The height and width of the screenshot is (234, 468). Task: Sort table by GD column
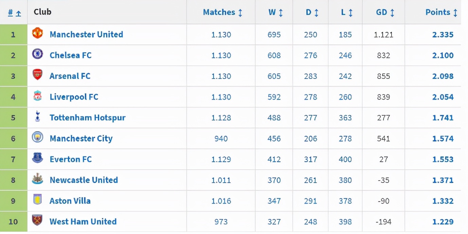pos(385,12)
